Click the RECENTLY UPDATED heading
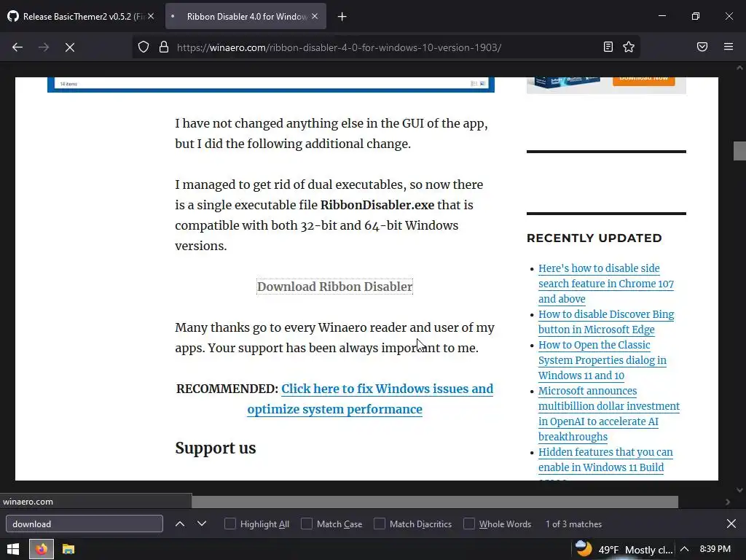 tap(594, 238)
